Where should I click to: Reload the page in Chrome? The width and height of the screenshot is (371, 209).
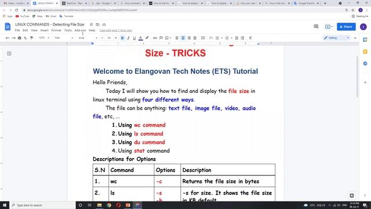pyautogui.click(x=17, y=10)
